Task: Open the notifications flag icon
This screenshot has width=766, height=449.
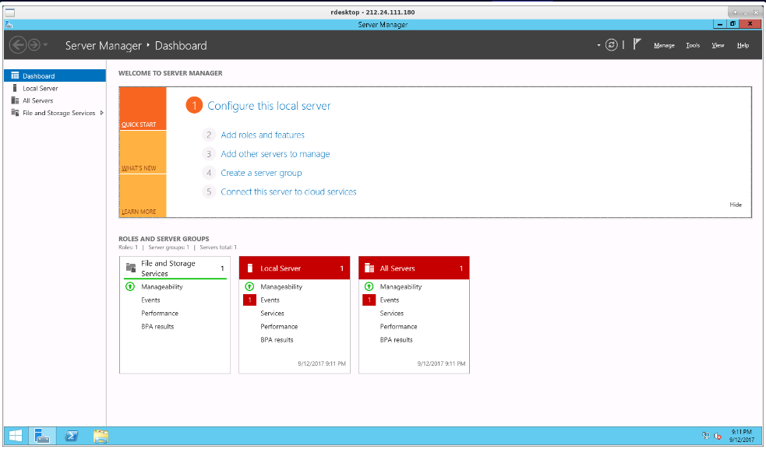Action: tap(637, 45)
